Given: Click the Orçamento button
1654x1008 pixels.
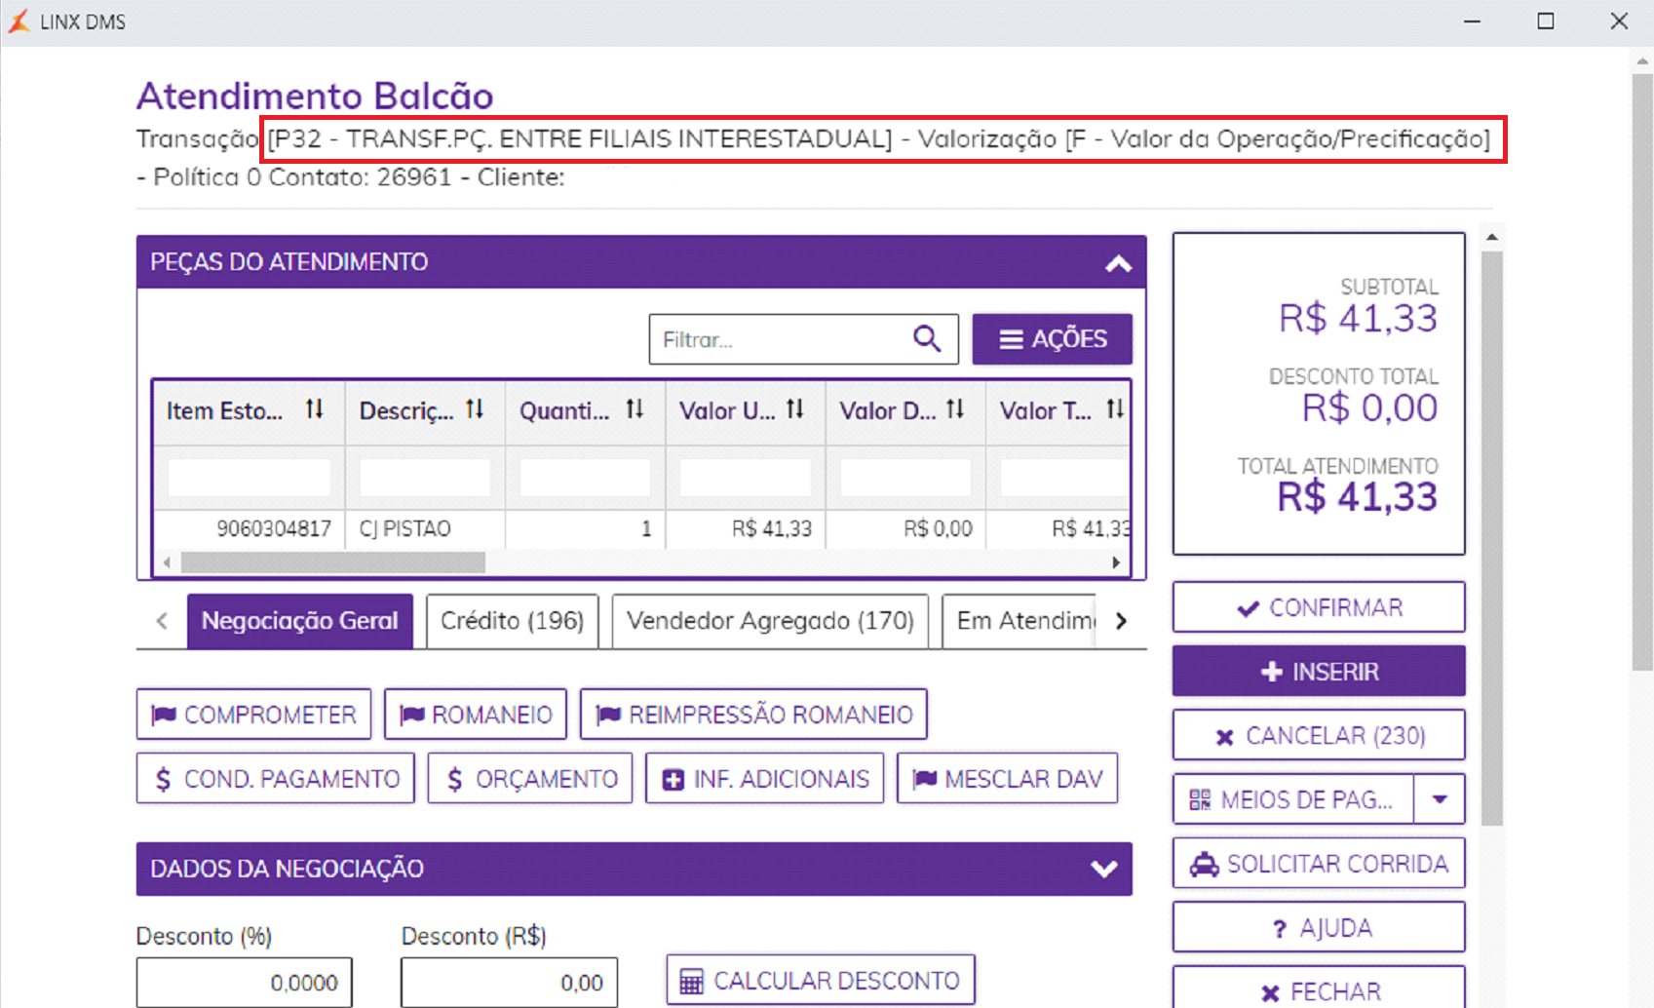Looking at the screenshot, I should tap(530, 778).
